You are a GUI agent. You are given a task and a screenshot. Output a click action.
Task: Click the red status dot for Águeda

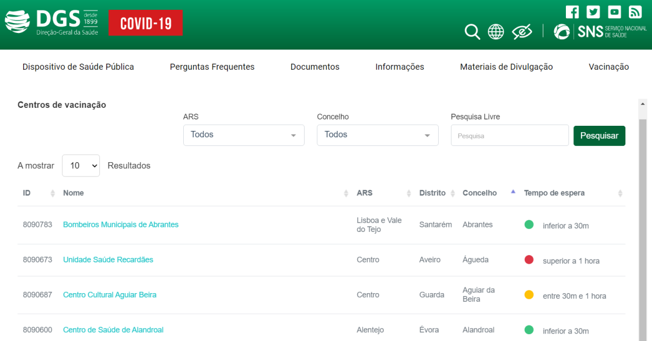click(x=529, y=260)
